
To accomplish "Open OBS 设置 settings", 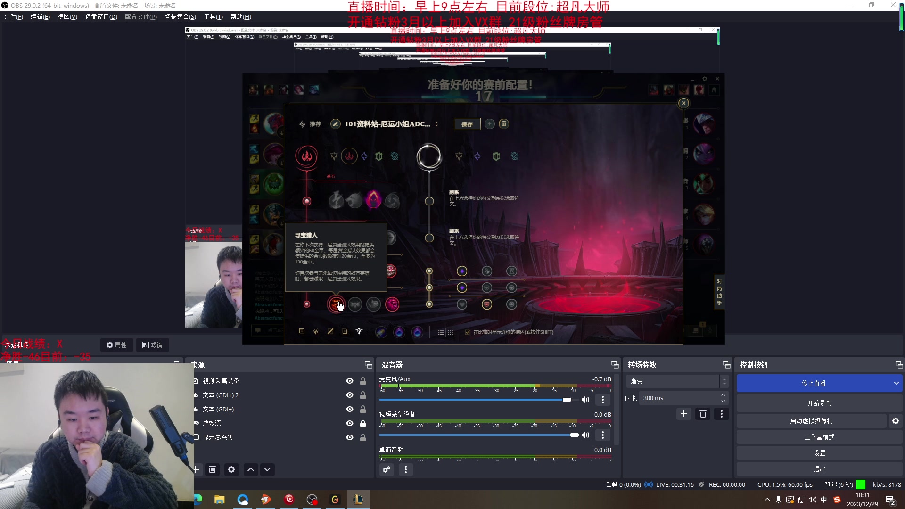I will point(820,453).
